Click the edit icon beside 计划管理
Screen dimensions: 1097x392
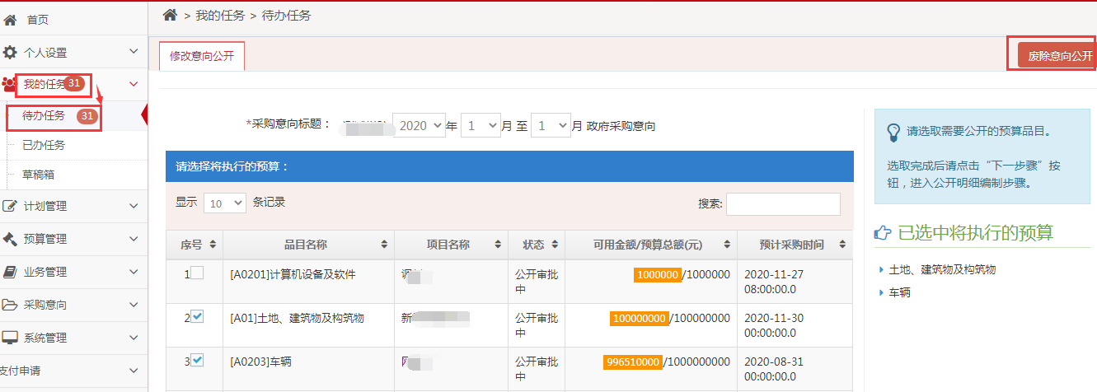[x=10, y=206]
